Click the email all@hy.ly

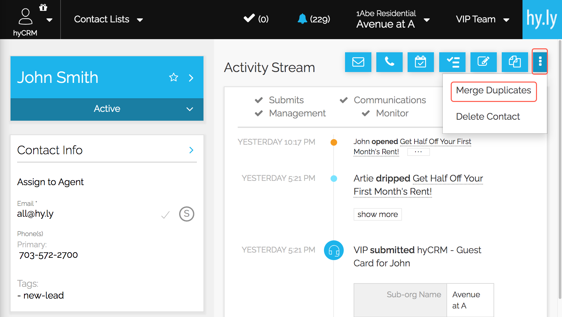[x=35, y=214]
